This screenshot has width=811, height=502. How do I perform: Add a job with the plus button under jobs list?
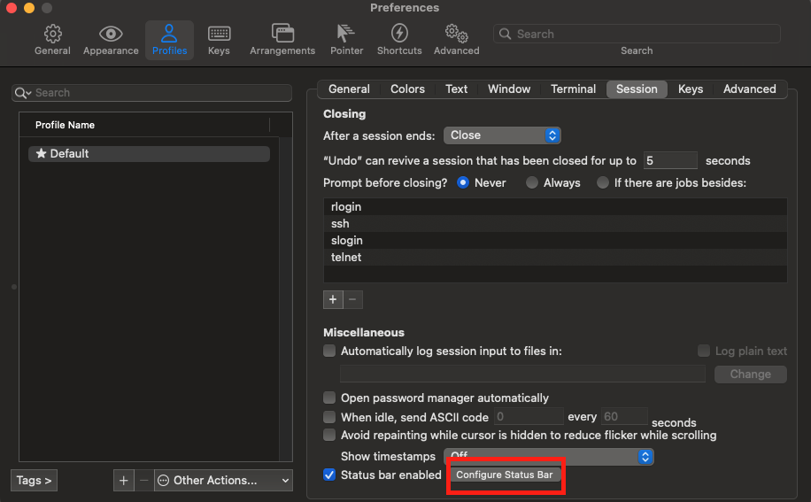(x=333, y=299)
